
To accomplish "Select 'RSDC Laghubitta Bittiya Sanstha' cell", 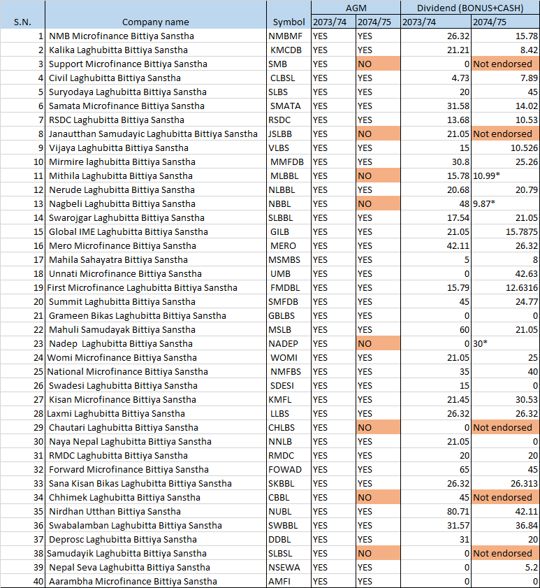I will pos(156,120).
